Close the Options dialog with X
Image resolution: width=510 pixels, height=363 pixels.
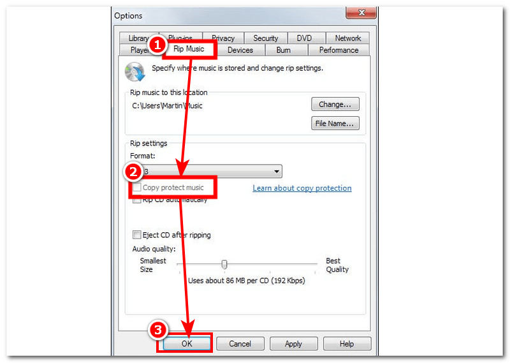pyautogui.click(x=361, y=12)
